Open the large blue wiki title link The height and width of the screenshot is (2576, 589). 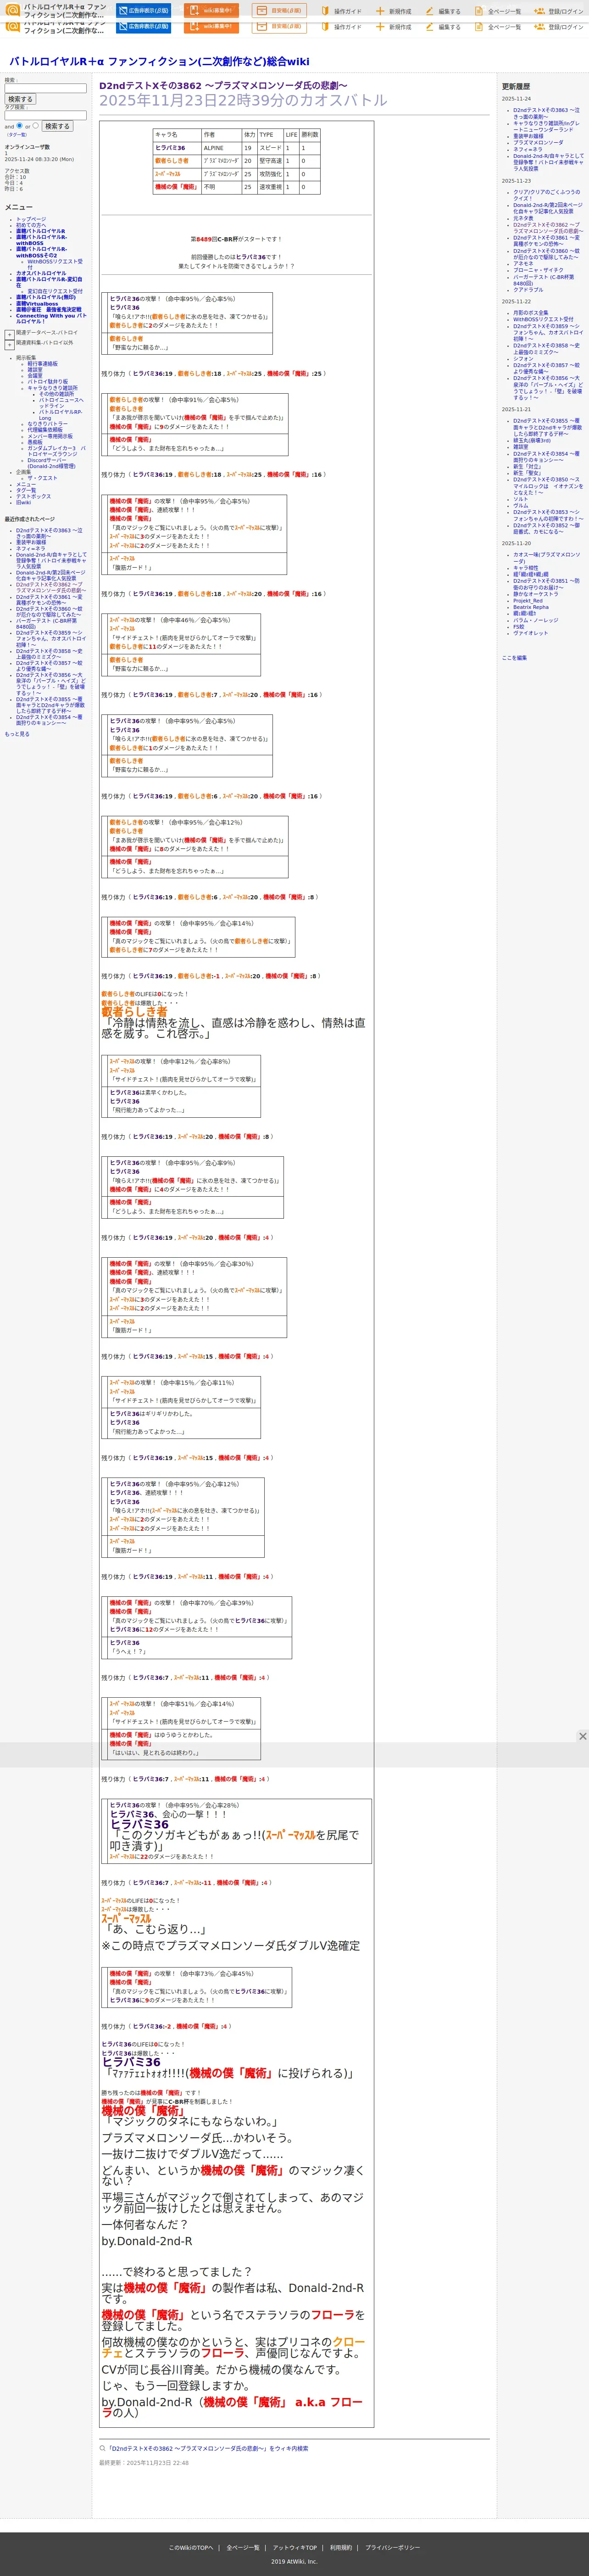tap(159, 61)
